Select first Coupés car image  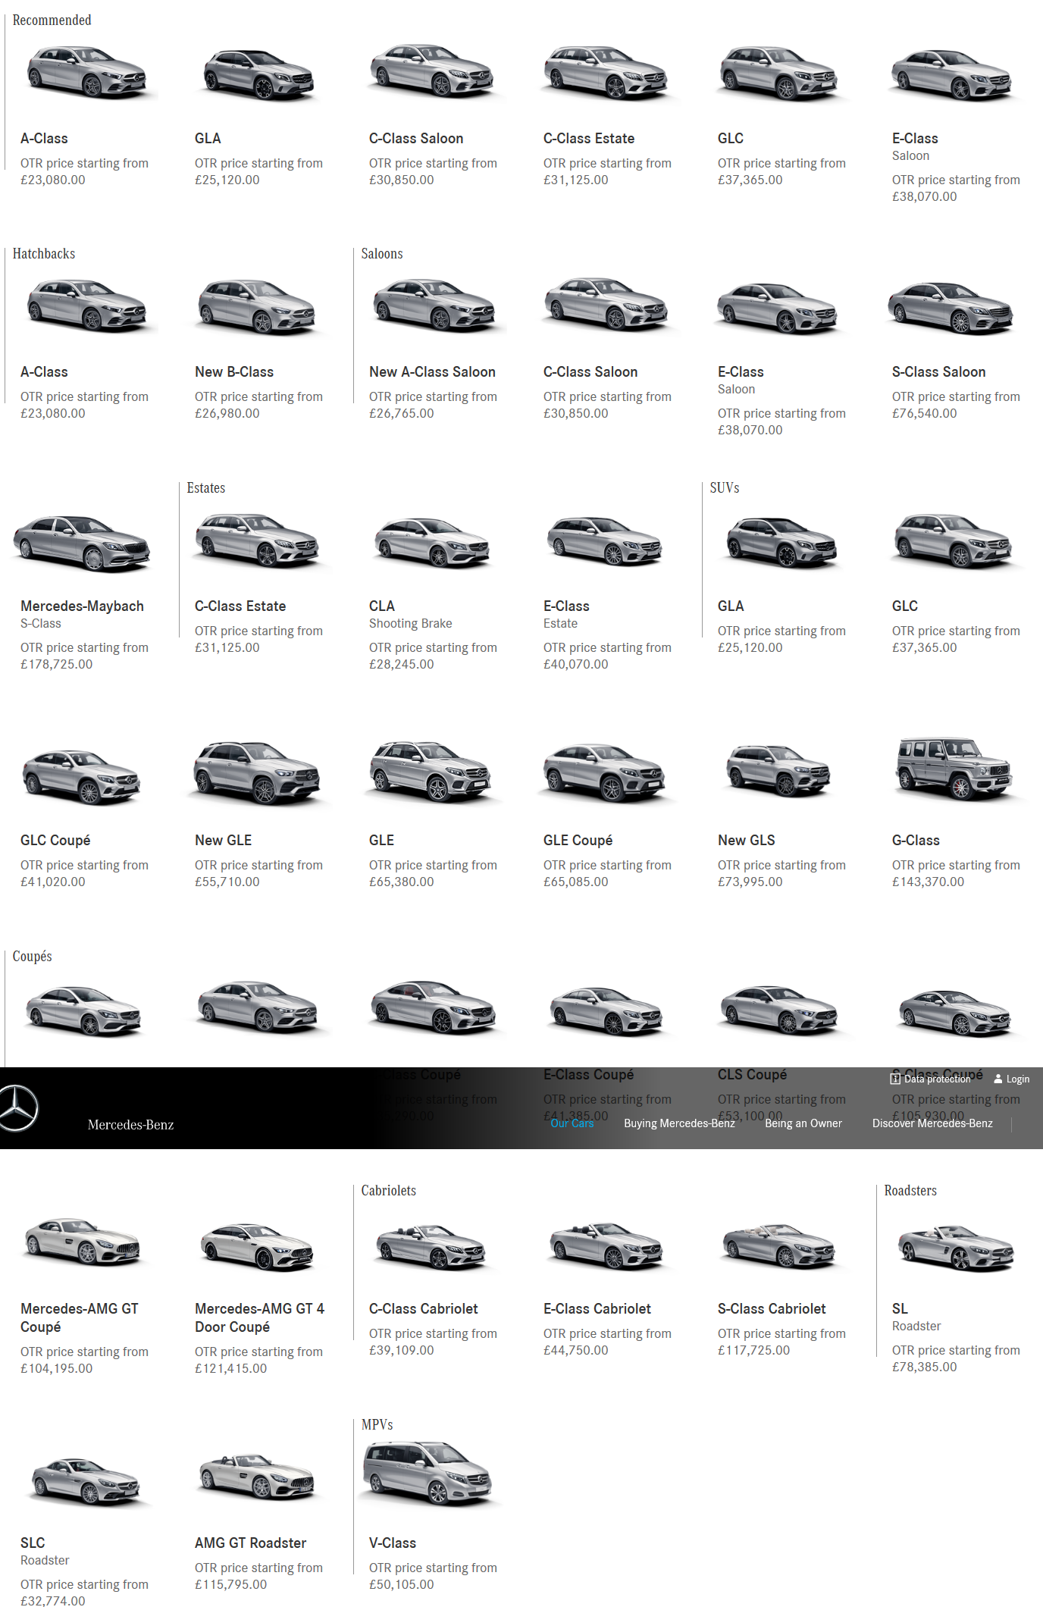pos(83,1011)
